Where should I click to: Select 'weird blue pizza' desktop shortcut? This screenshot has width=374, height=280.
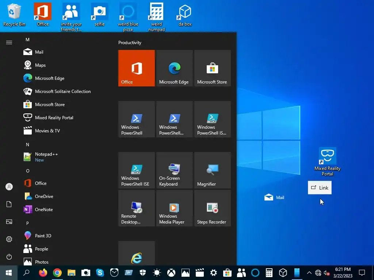pyautogui.click(x=128, y=17)
